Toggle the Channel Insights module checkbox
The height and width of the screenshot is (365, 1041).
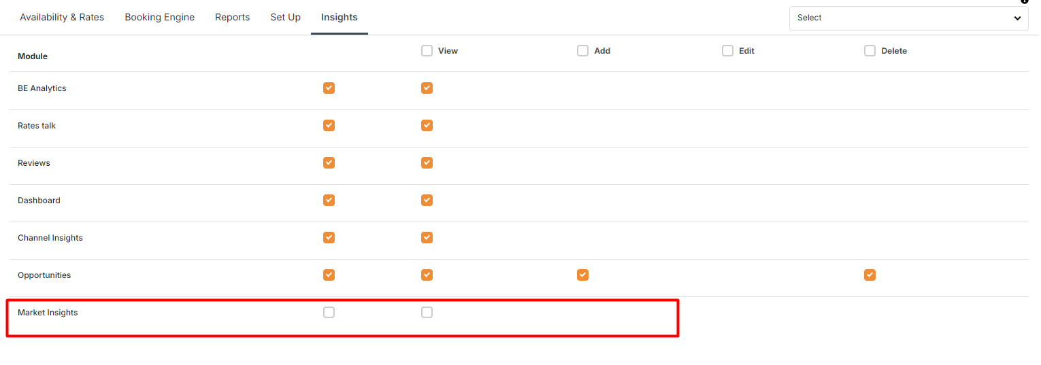[x=329, y=238]
